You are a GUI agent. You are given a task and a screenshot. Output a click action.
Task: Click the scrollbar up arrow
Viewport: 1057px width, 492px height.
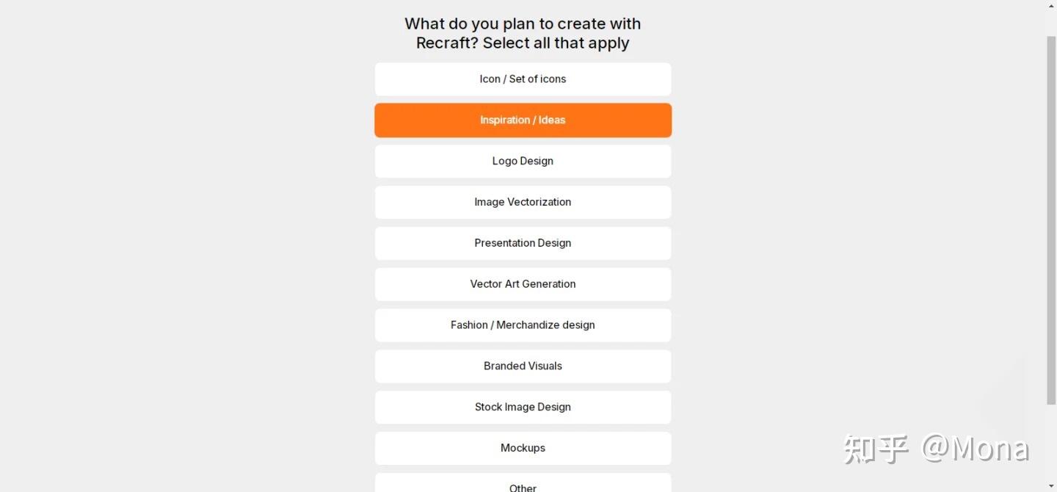click(x=1051, y=6)
